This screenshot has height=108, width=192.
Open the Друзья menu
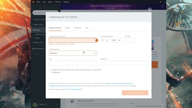51,2
